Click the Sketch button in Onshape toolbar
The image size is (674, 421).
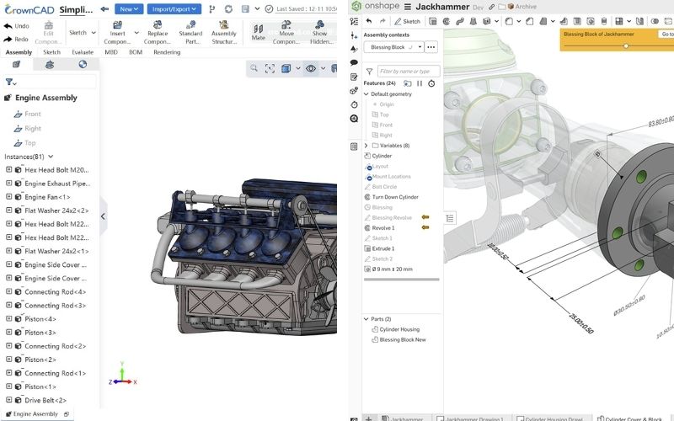[407, 21]
